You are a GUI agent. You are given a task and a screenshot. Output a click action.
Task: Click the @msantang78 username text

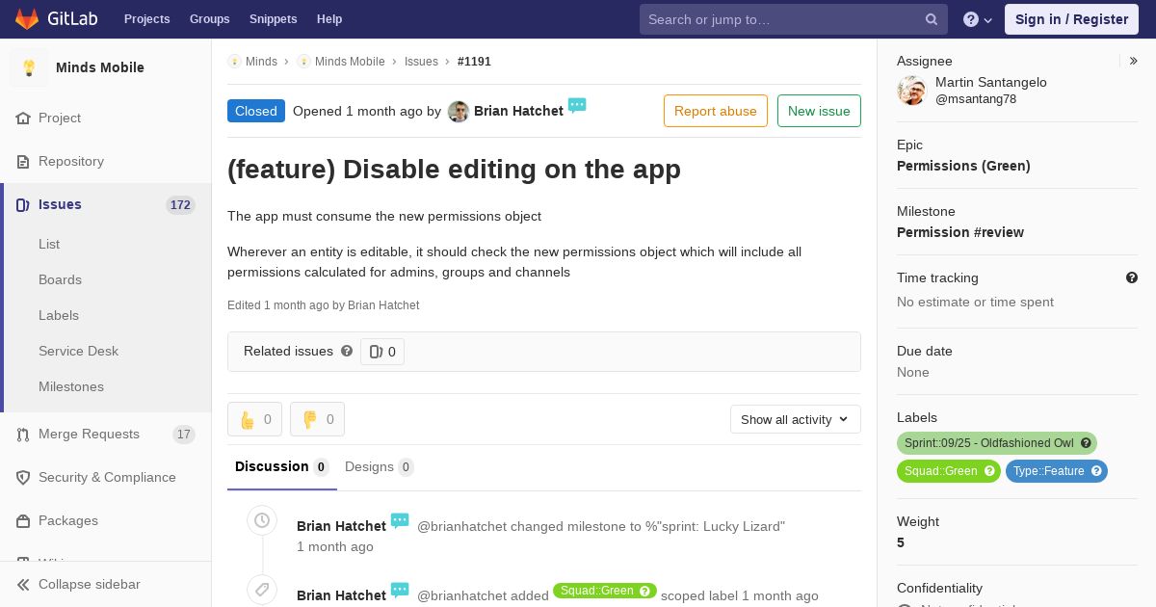[x=976, y=99]
